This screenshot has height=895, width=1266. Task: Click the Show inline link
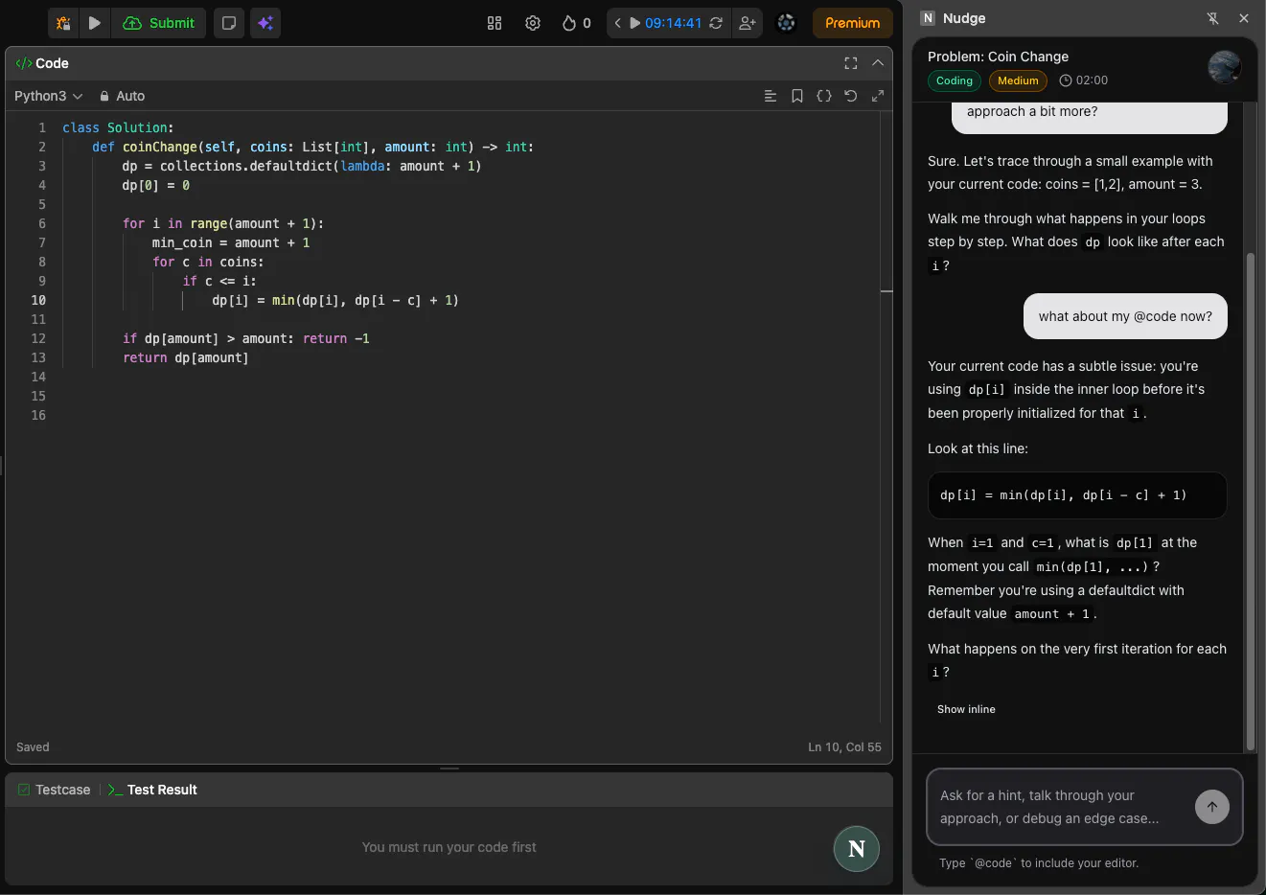coord(966,709)
